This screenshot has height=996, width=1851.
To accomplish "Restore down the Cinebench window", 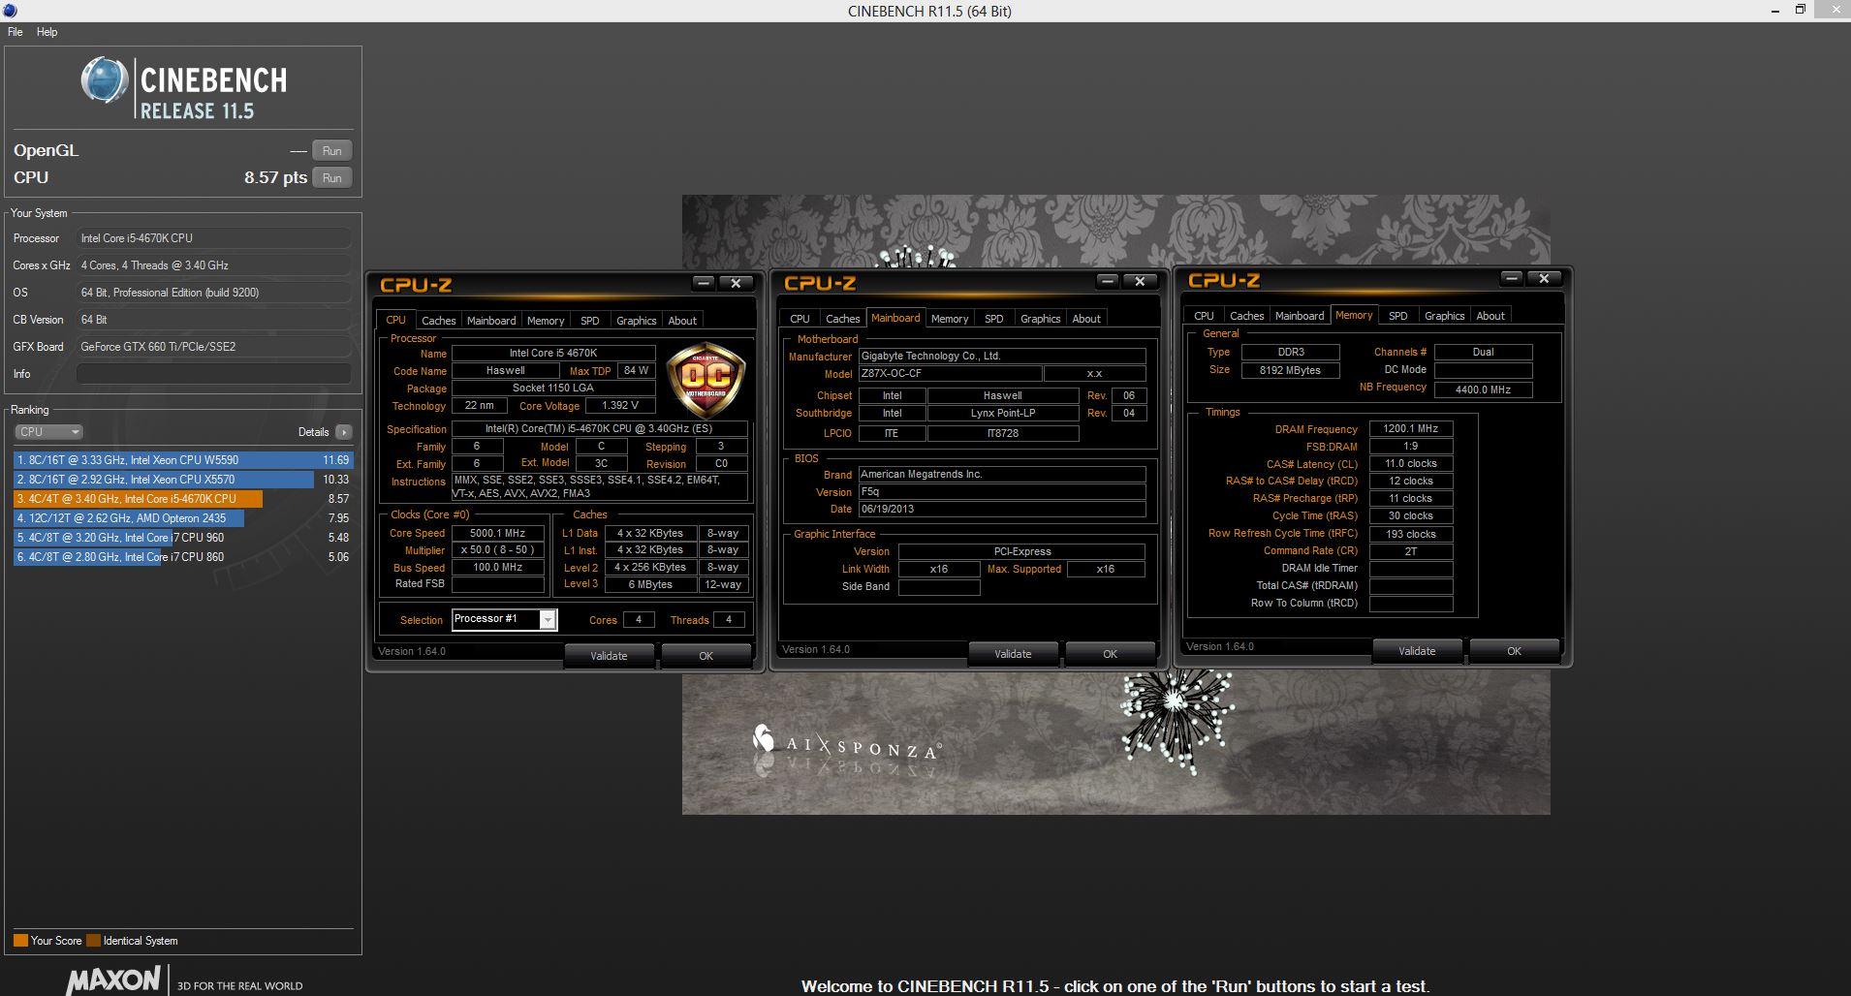I will [1800, 10].
